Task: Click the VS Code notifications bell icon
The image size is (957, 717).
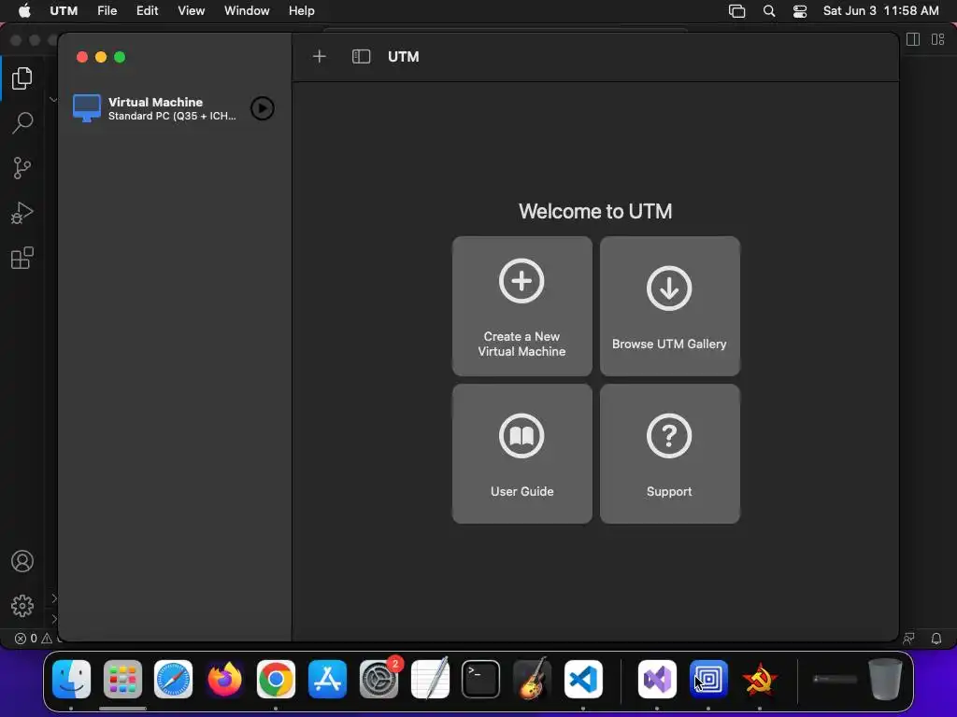Action: [936, 639]
